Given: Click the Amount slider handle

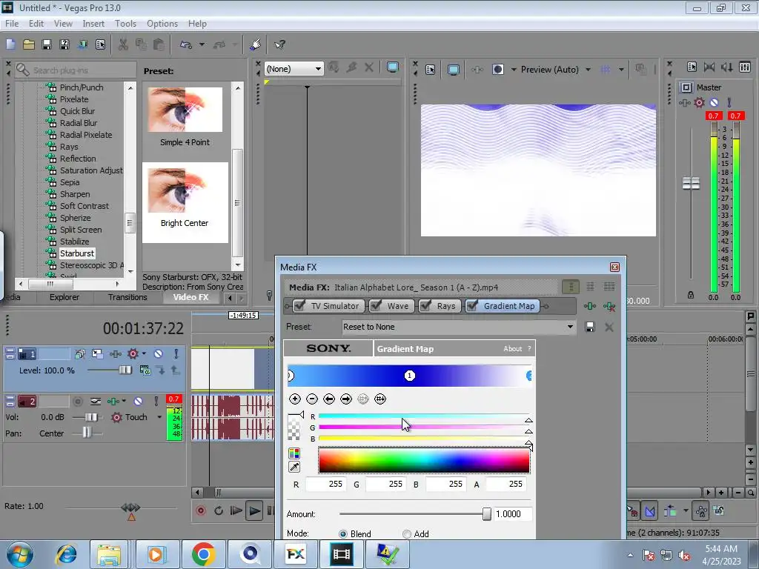Looking at the screenshot, I should (486, 514).
